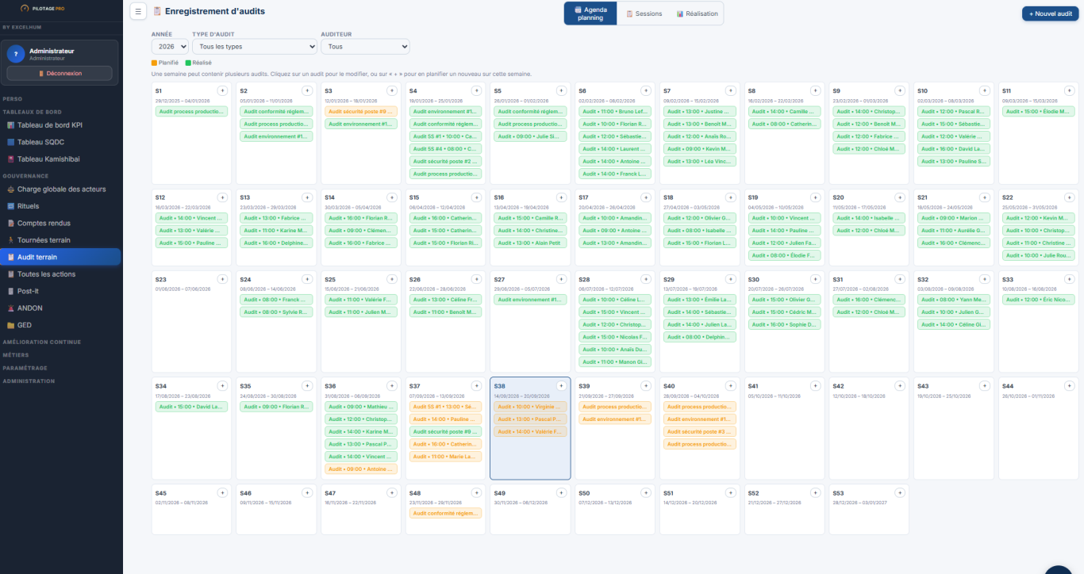This screenshot has height=574, width=1084.
Task: Open the Audit 12:00 Éric entry in S33
Action: coord(1039,300)
